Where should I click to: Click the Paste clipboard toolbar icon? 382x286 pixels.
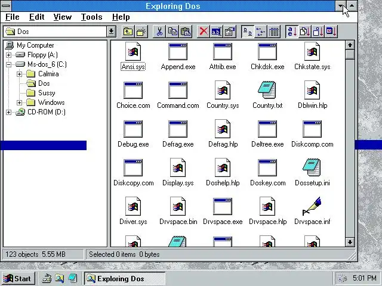click(x=186, y=32)
